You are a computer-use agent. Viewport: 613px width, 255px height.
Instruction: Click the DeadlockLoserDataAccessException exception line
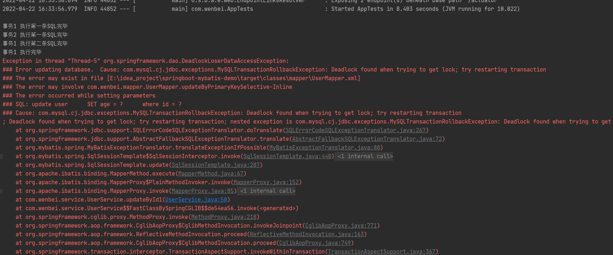click(145, 61)
